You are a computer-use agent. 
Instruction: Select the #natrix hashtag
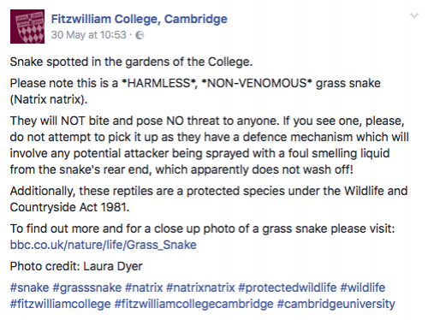coord(144,287)
